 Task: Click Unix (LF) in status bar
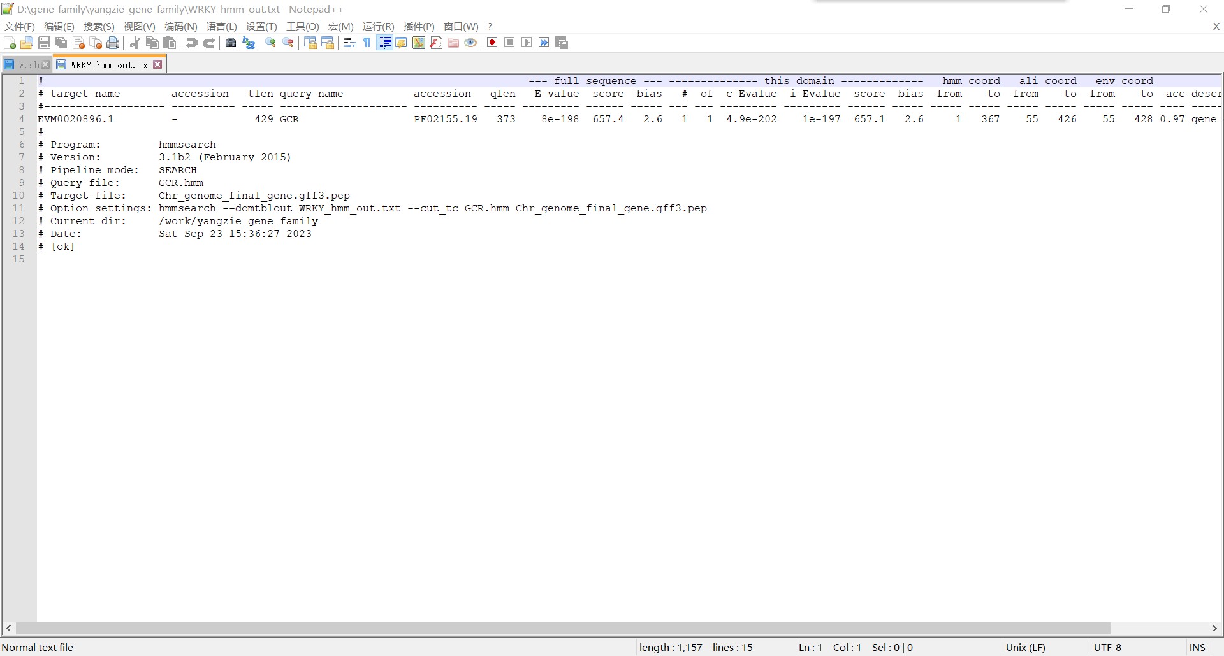pos(1025,647)
